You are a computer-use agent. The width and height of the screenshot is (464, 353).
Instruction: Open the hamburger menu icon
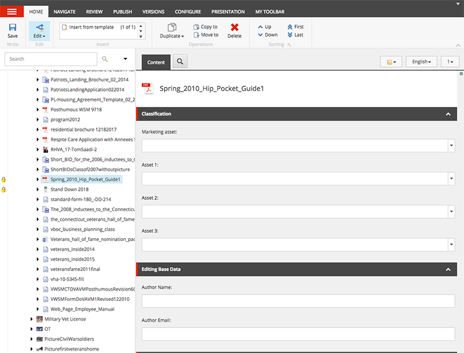12,11
